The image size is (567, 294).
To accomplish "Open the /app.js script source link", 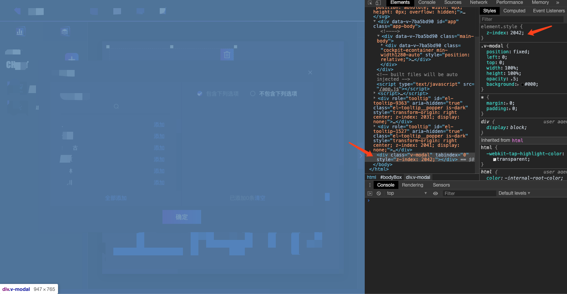I will point(389,89).
